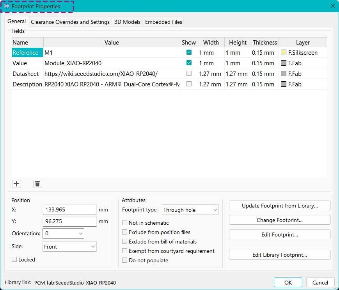
Task: Open the 3D Models tab
Action: click(127, 22)
